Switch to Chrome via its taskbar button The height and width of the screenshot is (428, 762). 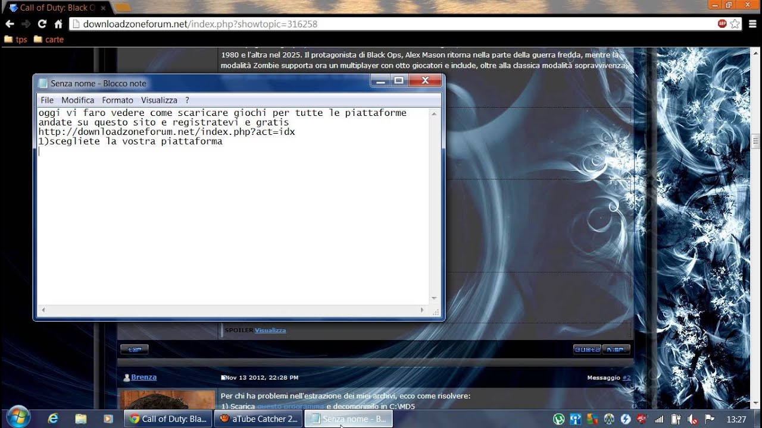(168, 418)
